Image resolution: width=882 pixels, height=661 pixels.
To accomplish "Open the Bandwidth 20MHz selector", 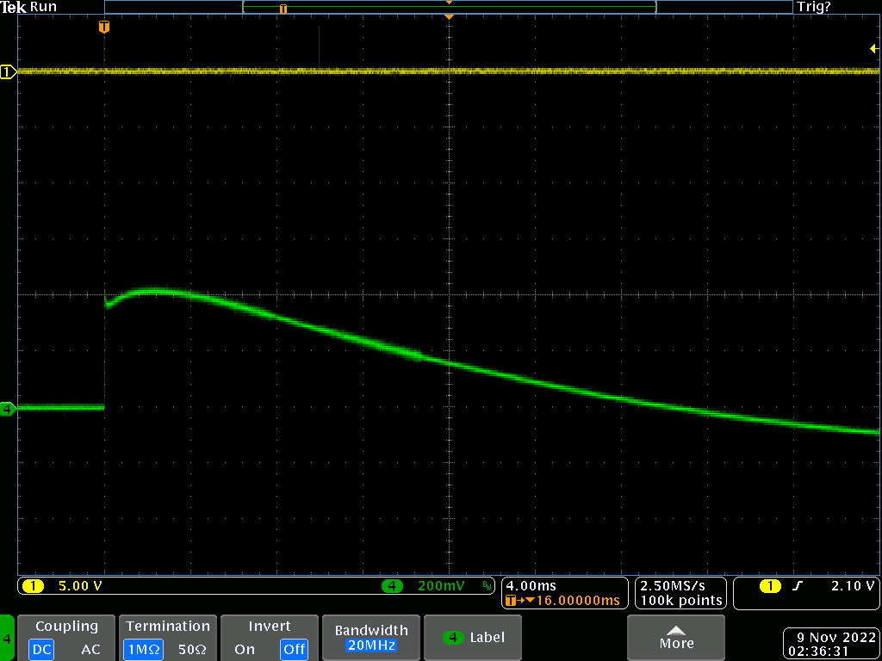I will (370, 638).
